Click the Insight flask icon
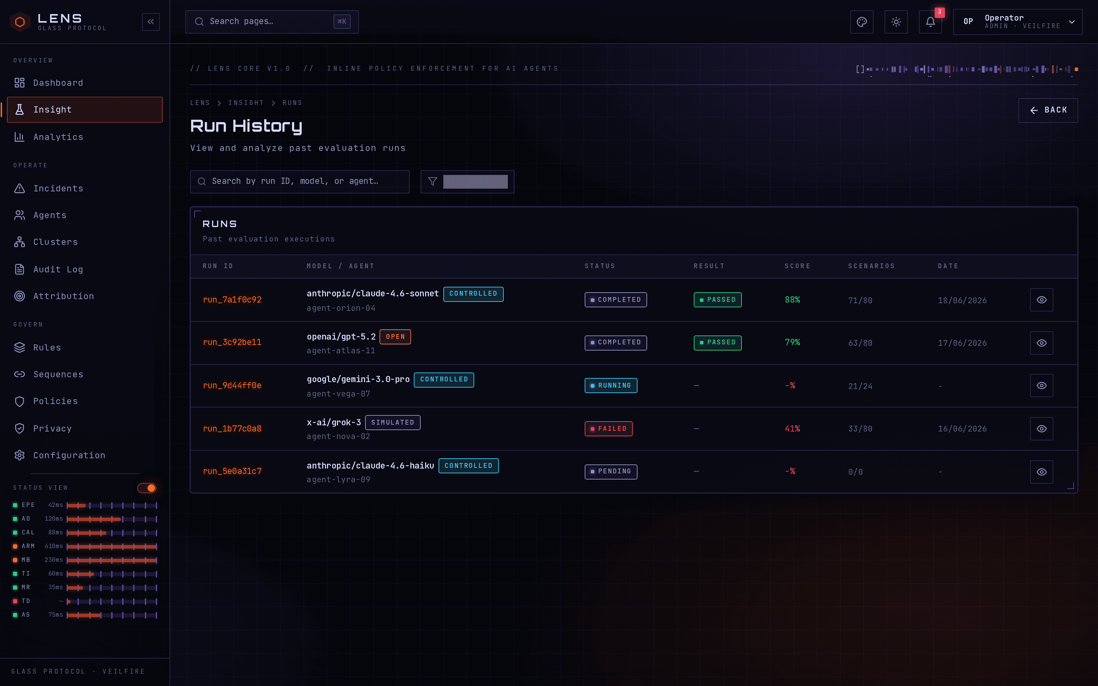This screenshot has height=686, width=1098. (x=20, y=109)
